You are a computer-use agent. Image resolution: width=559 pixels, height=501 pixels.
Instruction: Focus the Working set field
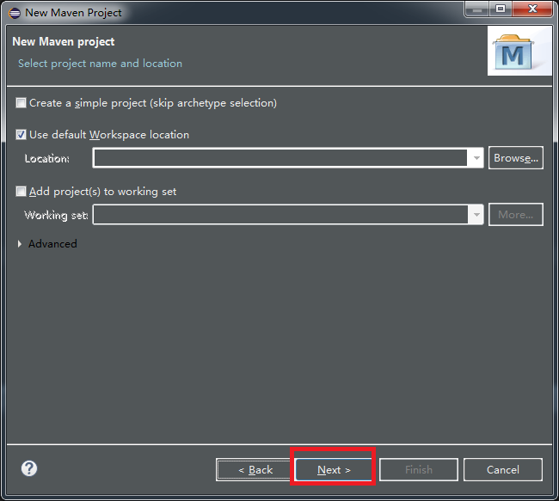[280, 215]
